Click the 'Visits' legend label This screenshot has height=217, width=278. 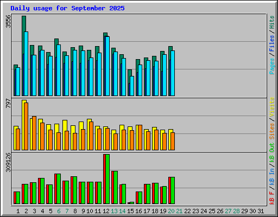pos(272,107)
